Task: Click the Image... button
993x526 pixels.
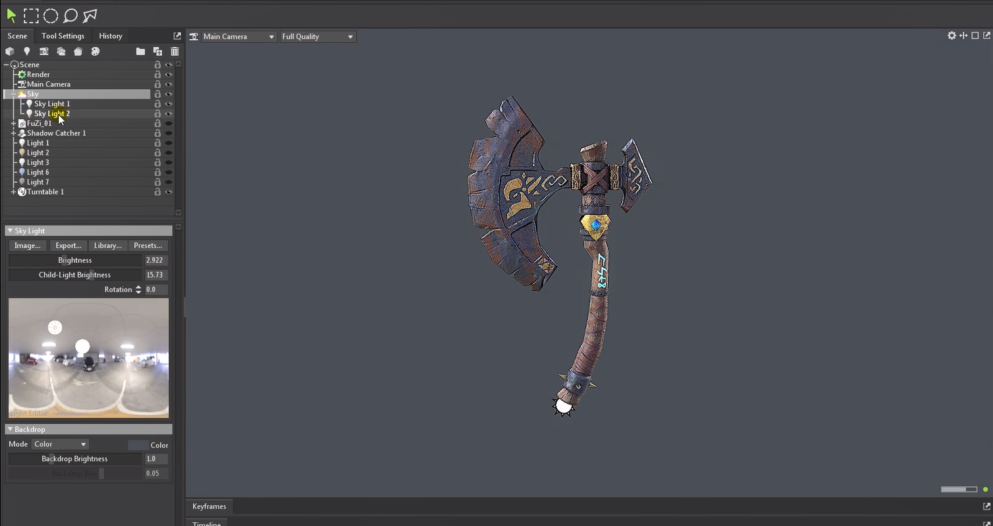Action: click(x=28, y=246)
